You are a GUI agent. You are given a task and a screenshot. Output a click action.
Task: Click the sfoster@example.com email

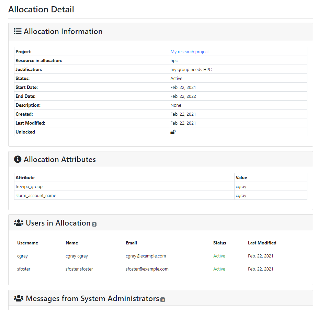[147, 269]
